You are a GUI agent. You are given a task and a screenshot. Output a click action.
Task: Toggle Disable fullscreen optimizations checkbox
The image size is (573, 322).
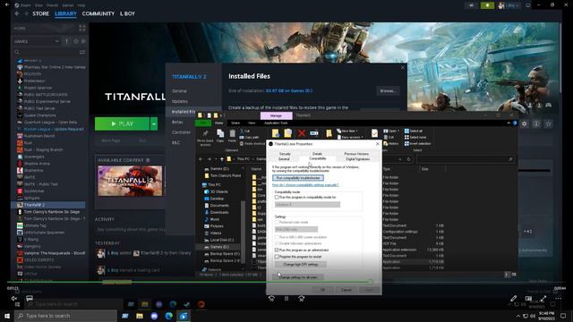pyautogui.click(x=277, y=243)
